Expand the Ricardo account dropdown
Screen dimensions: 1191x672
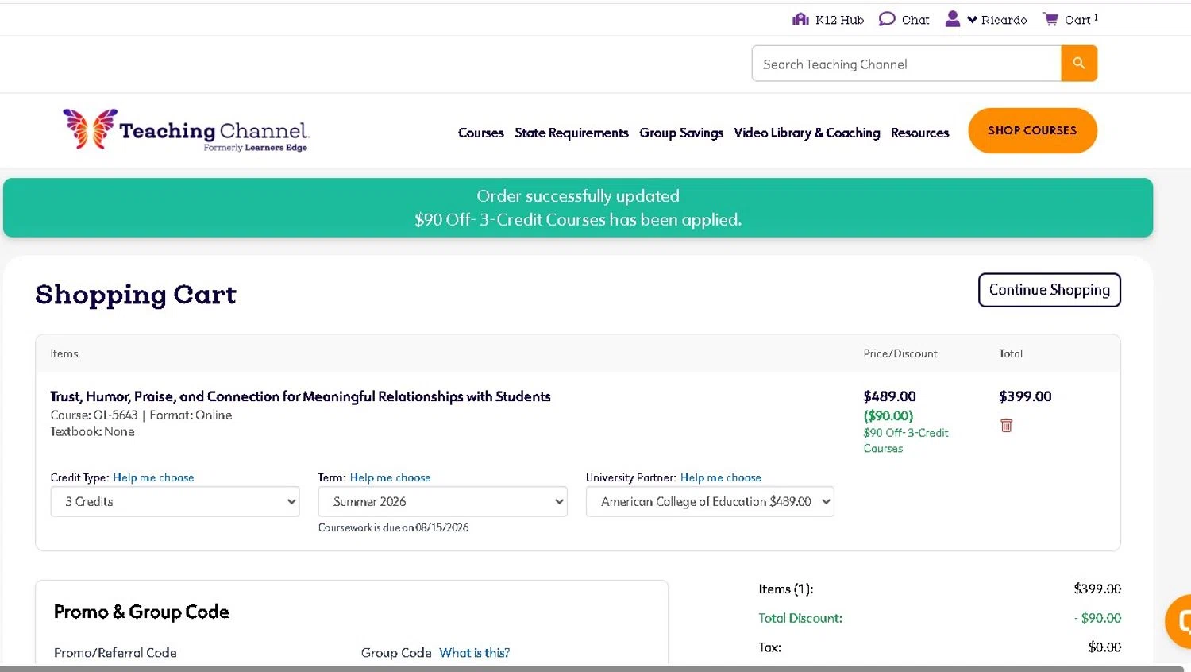996,20
